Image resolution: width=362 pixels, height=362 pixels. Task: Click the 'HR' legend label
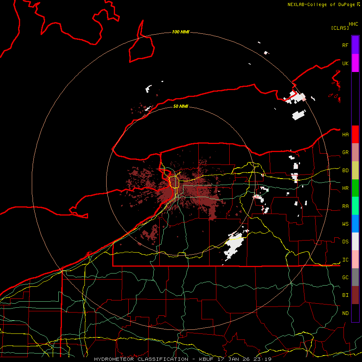(345, 188)
